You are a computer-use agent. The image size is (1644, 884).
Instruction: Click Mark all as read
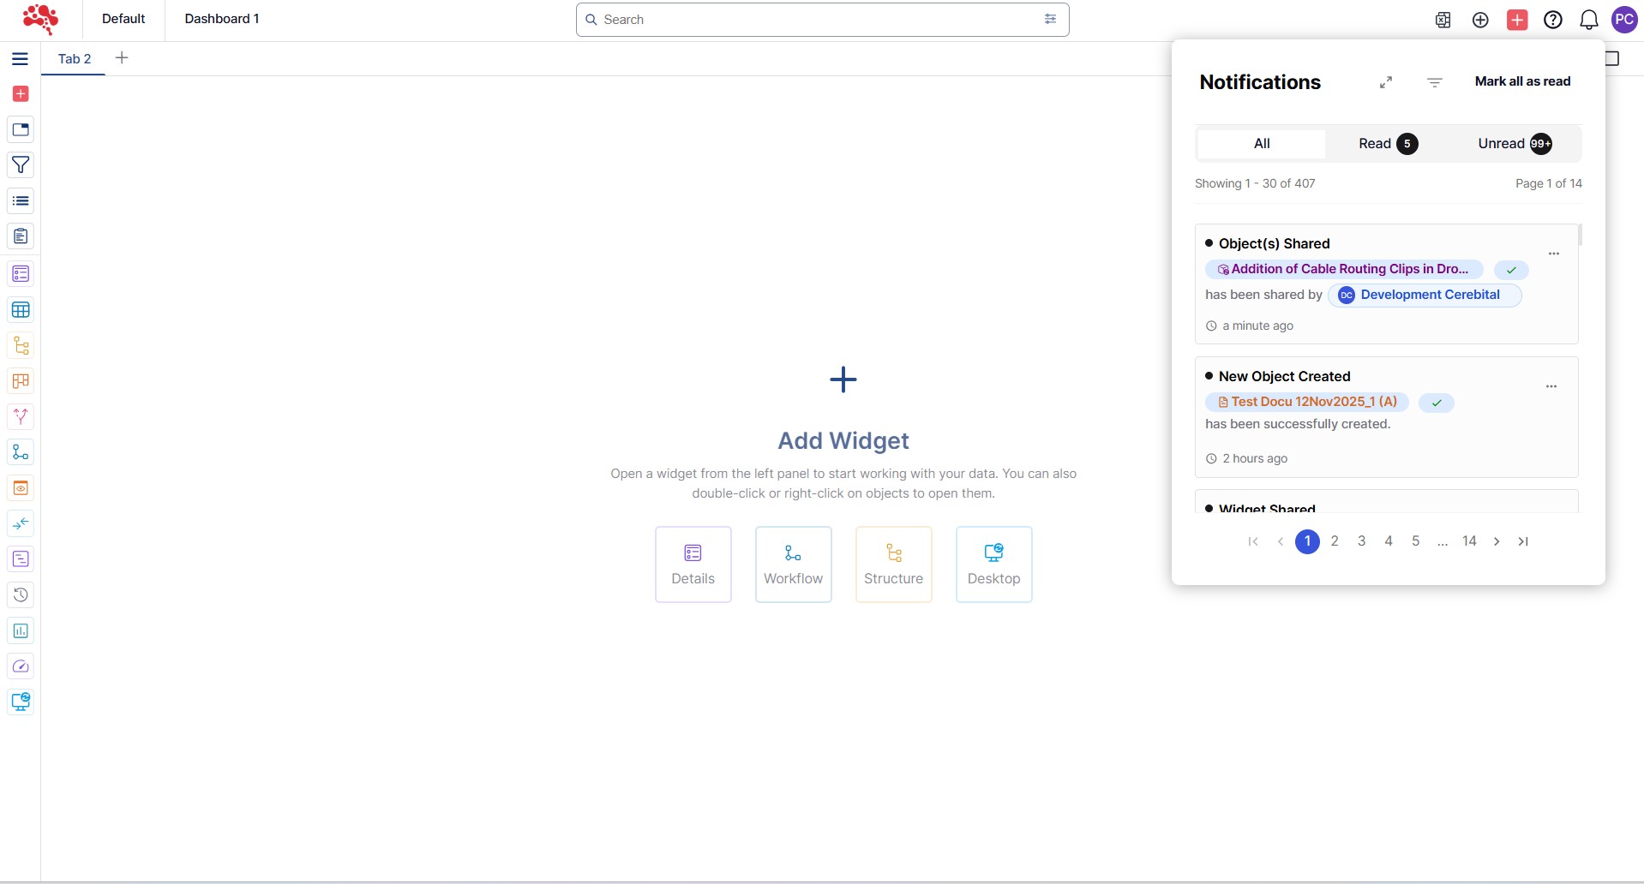(1522, 81)
